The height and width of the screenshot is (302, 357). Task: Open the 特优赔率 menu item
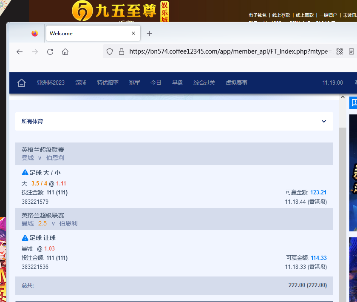tap(108, 83)
